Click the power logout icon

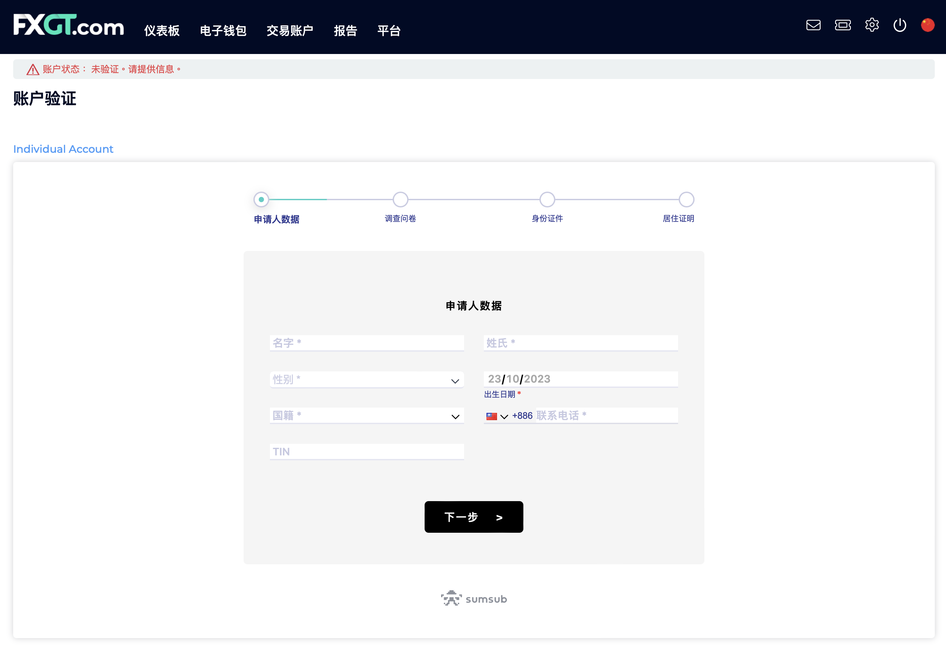coord(900,25)
